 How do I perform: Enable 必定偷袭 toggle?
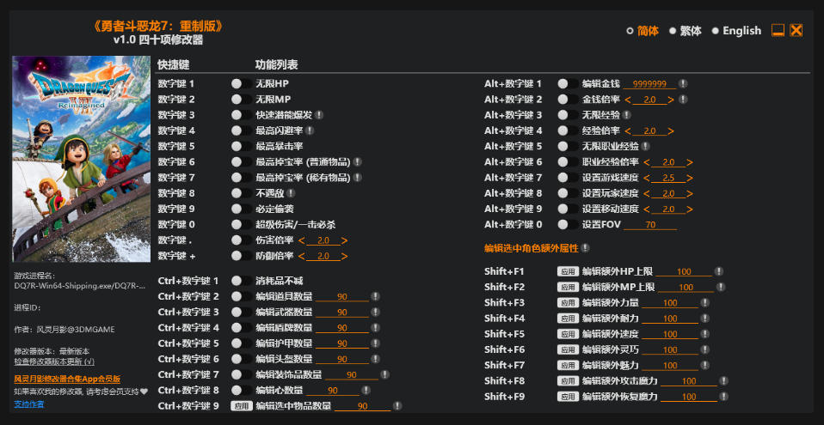(x=241, y=209)
